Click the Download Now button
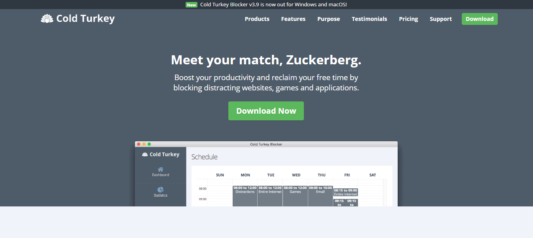The width and height of the screenshot is (533, 238). tap(266, 111)
